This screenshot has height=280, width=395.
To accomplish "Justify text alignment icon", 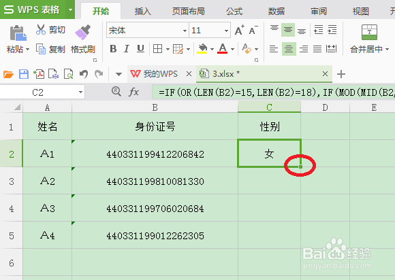I will [x=317, y=49].
